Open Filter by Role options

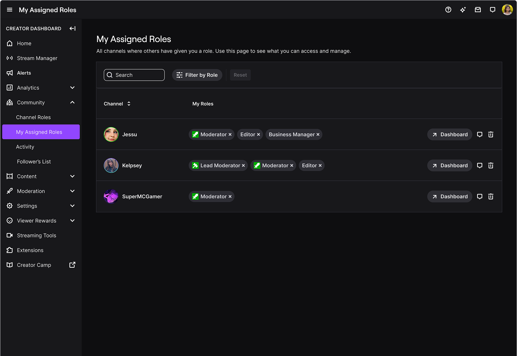197,75
